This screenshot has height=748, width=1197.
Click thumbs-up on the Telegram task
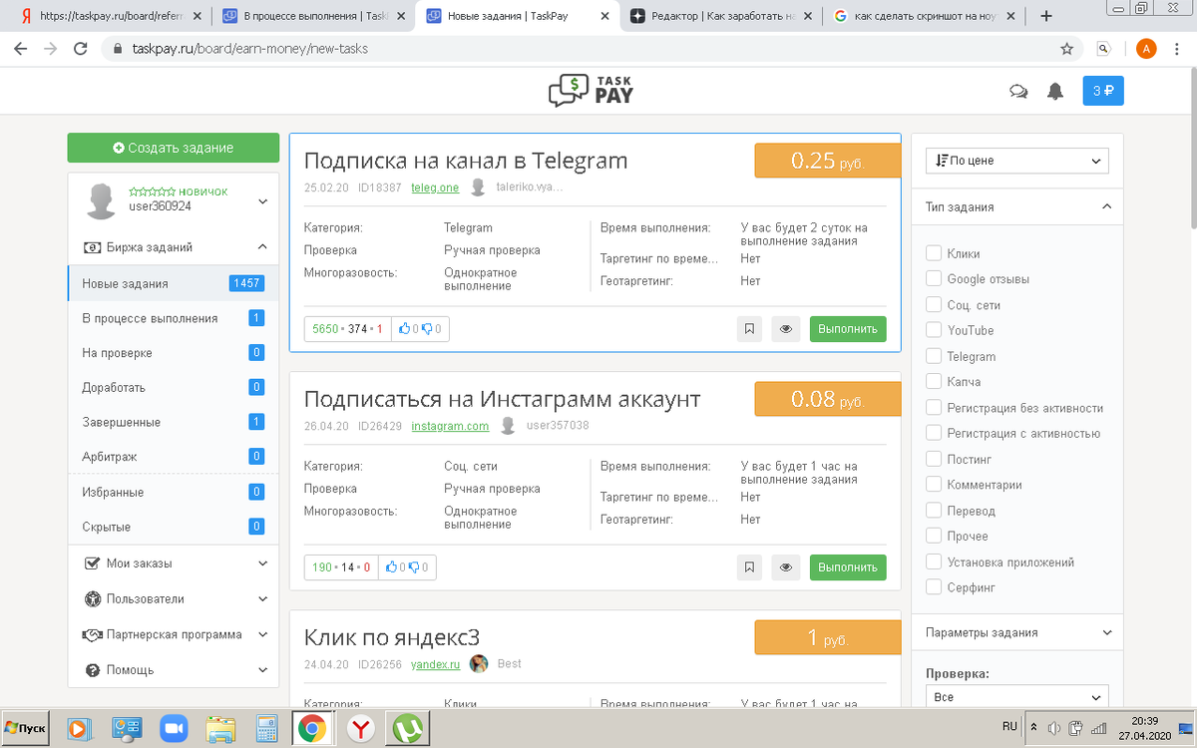[405, 329]
